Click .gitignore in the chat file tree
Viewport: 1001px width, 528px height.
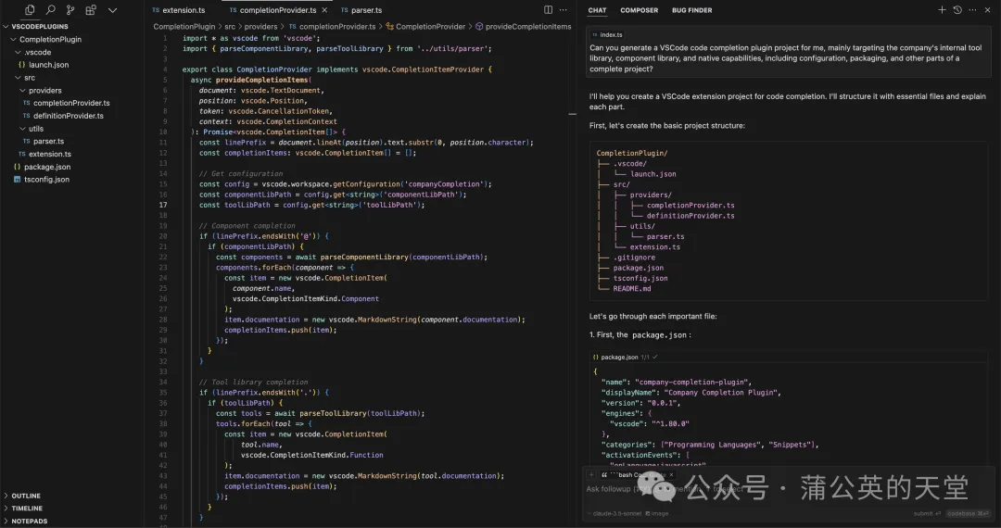(x=634, y=258)
